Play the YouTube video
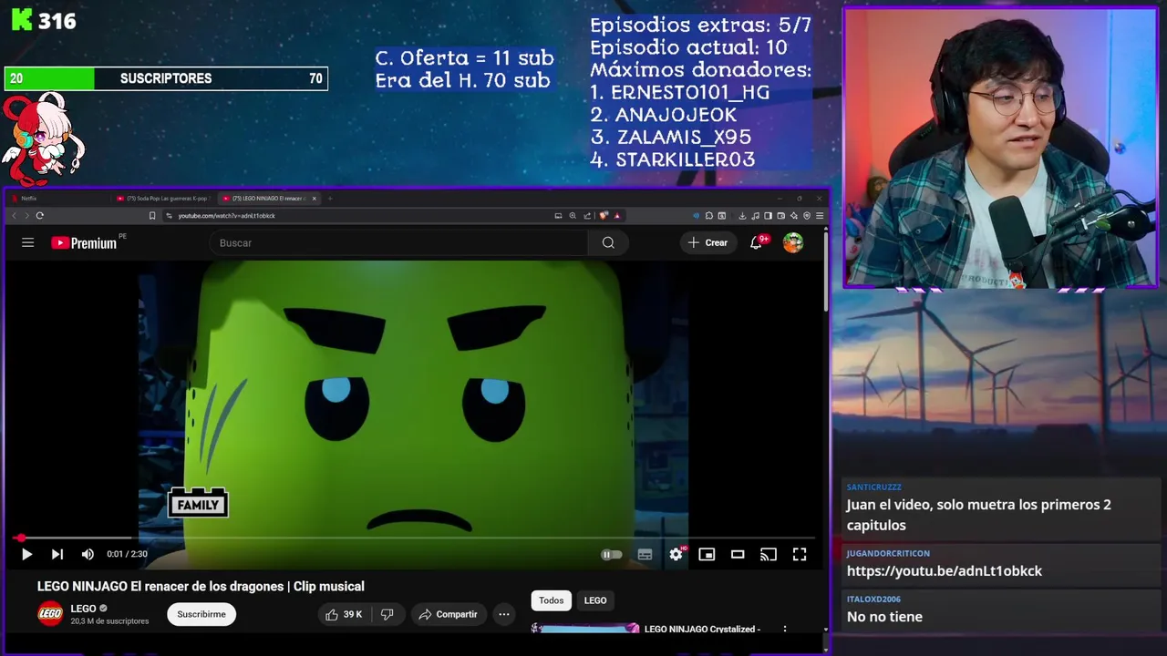The height and width of the screenshot is (656, 1167). tap(26, 554)
